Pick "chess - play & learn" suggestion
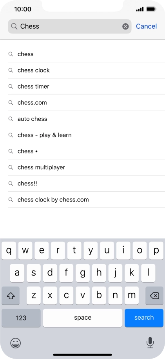 pos(86,135)
